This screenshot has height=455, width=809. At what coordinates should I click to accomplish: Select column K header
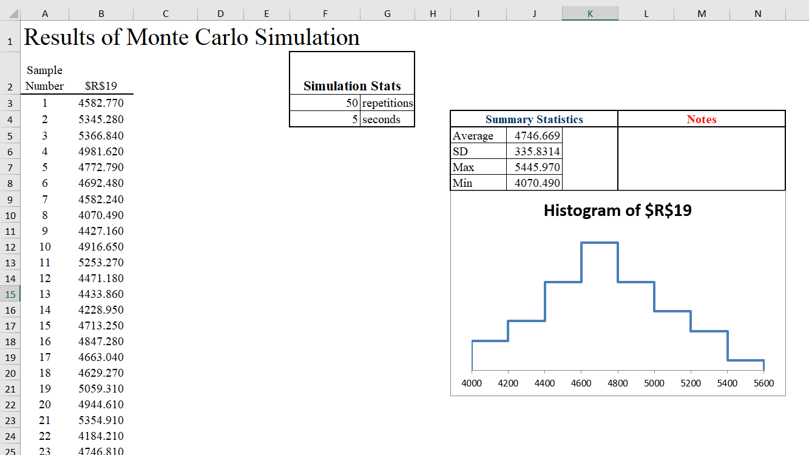click(590, 13)
